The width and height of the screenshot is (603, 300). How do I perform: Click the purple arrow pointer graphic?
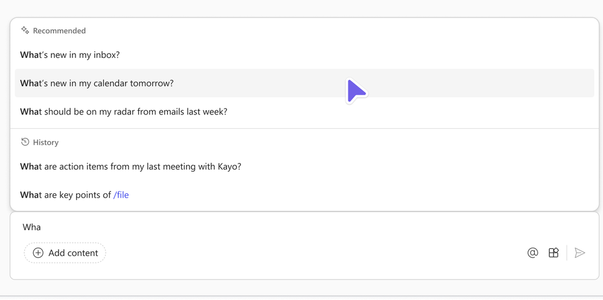356,91
